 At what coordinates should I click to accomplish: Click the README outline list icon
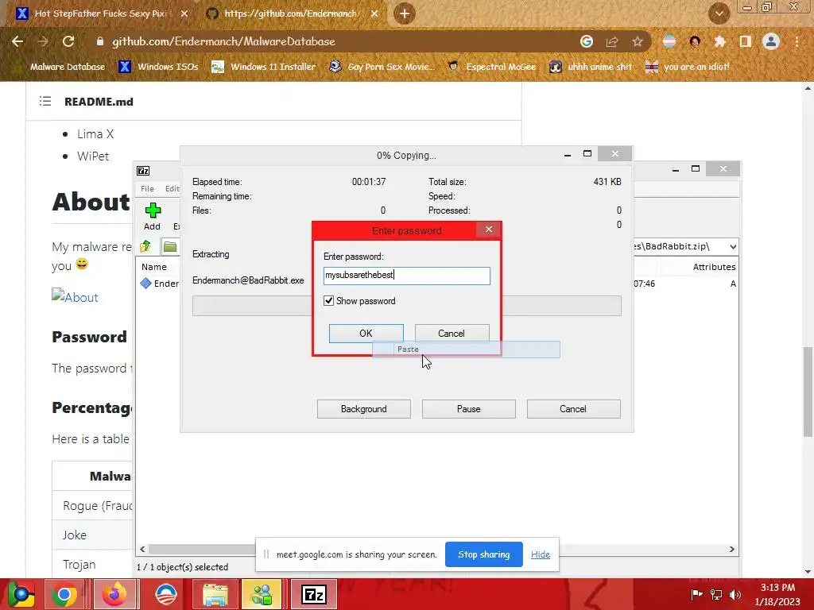click(45, 101)
